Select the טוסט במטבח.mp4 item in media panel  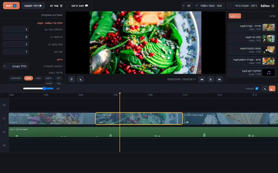(x=252, y=50)
